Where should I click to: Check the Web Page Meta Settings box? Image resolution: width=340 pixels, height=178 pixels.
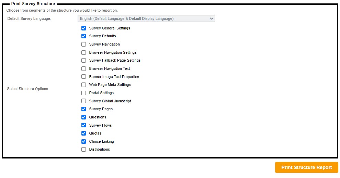(83, 85)
